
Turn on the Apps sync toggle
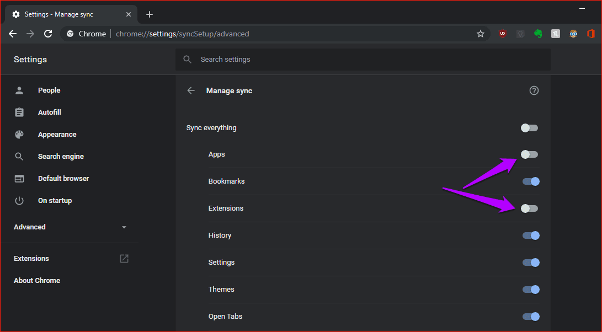pos(529,154)
